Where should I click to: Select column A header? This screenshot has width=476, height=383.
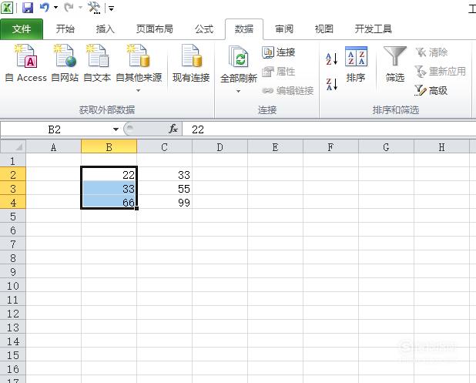coord(53,147)
